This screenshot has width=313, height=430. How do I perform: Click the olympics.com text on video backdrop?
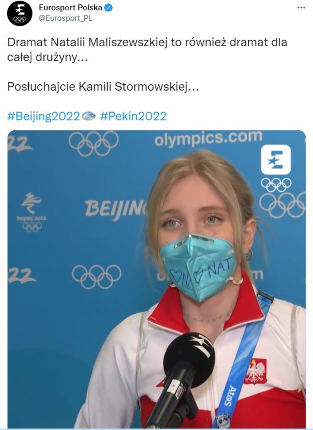[208, 138]
